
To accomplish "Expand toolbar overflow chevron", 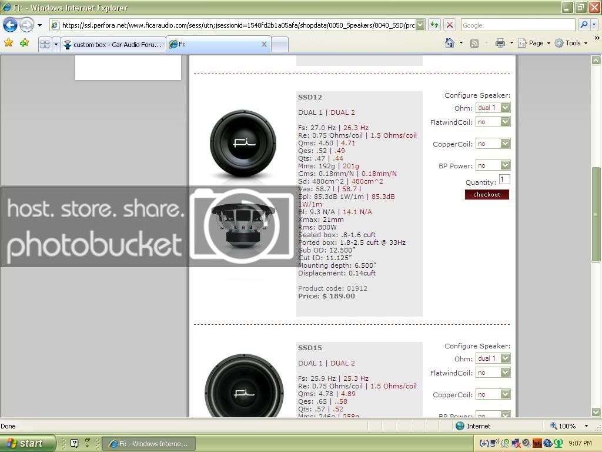I will (x=597, y=38).
